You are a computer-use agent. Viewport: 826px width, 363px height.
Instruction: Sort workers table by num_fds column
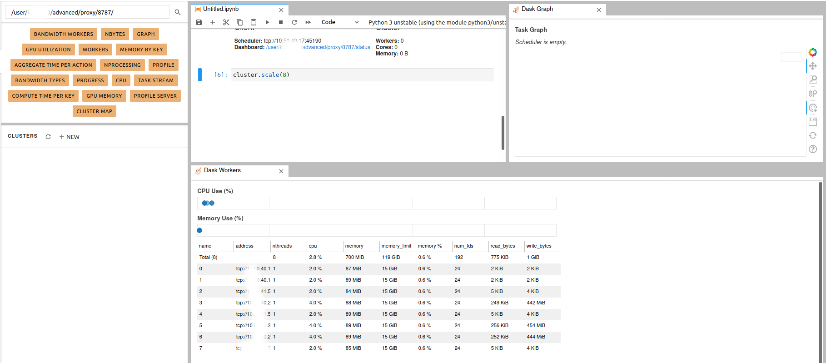470,246
